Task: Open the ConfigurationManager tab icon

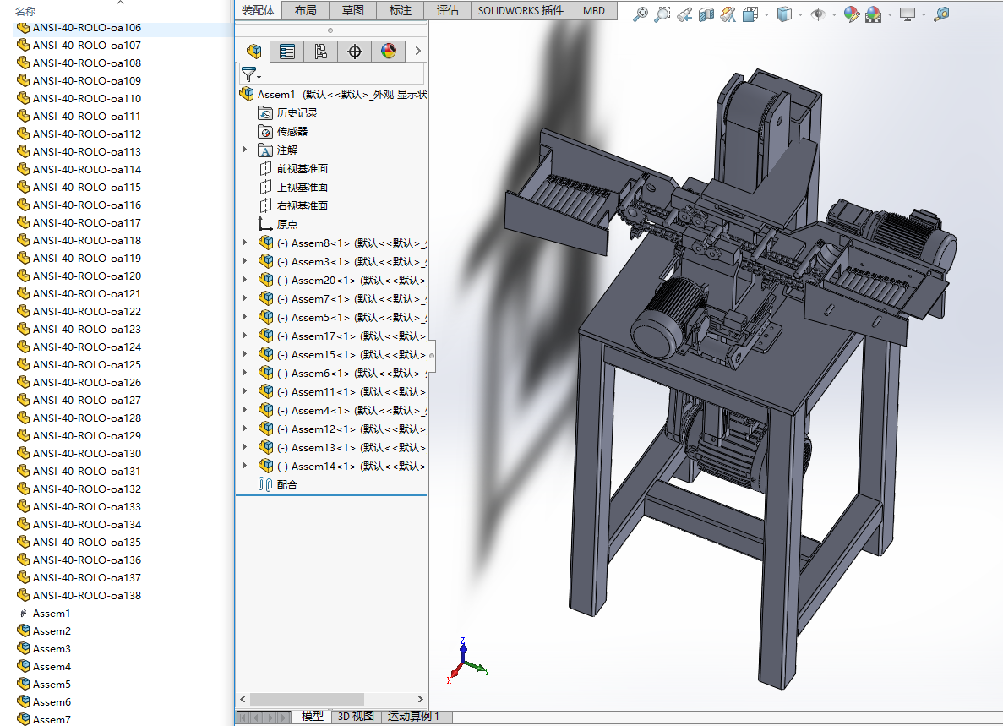Action: pyautogui.click(x=320, y=52)
